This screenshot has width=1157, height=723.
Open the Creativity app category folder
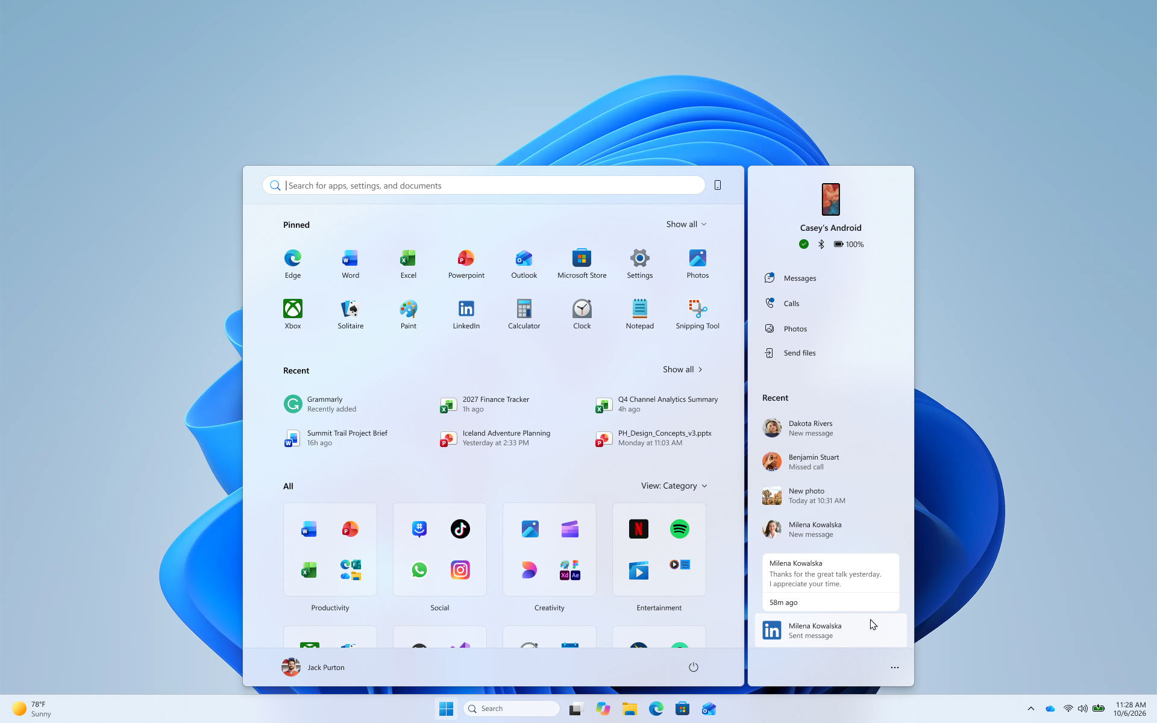pos(550,549)
